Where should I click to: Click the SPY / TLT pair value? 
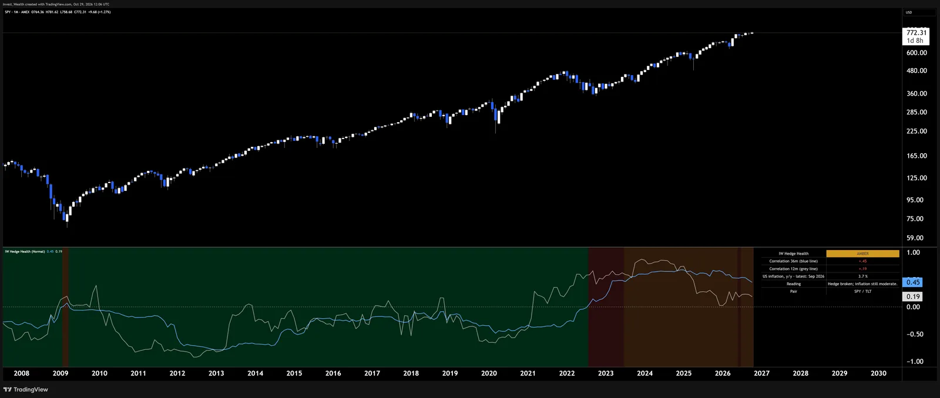pyautogui.click(x=862, y=292)
